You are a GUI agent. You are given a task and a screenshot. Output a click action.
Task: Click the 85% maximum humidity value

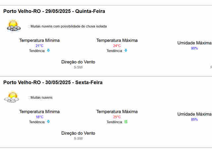click(194, 120)
